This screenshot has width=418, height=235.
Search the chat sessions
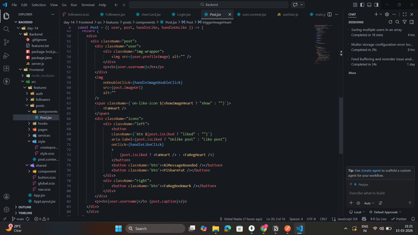[398, 22]
